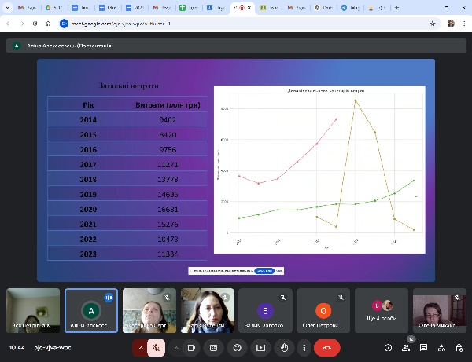Image resolution: width=472 pixels, height=362 pixels.
Task: Send an emoji reaction
Action: (x=237, y=347)
